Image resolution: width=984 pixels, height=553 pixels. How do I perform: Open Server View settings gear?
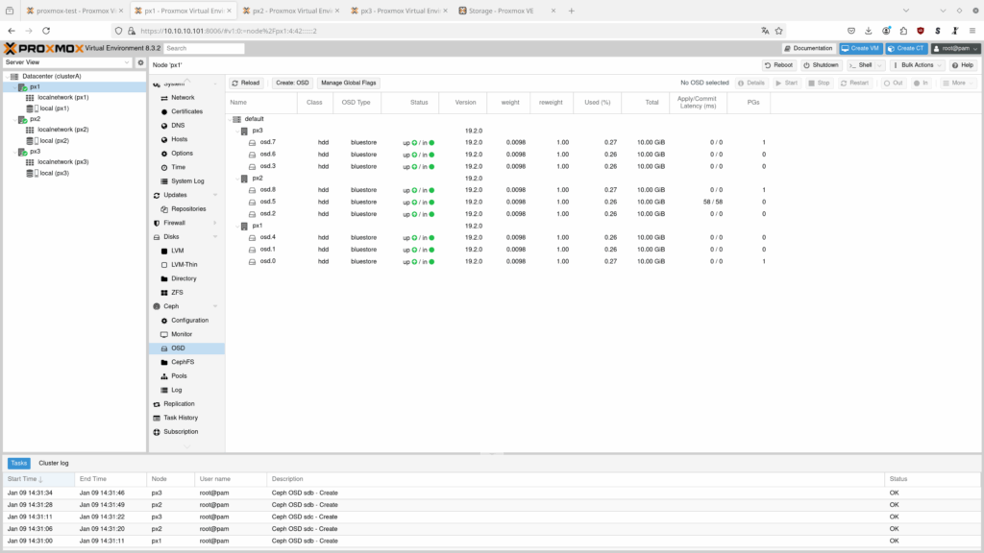click(140, 62)
